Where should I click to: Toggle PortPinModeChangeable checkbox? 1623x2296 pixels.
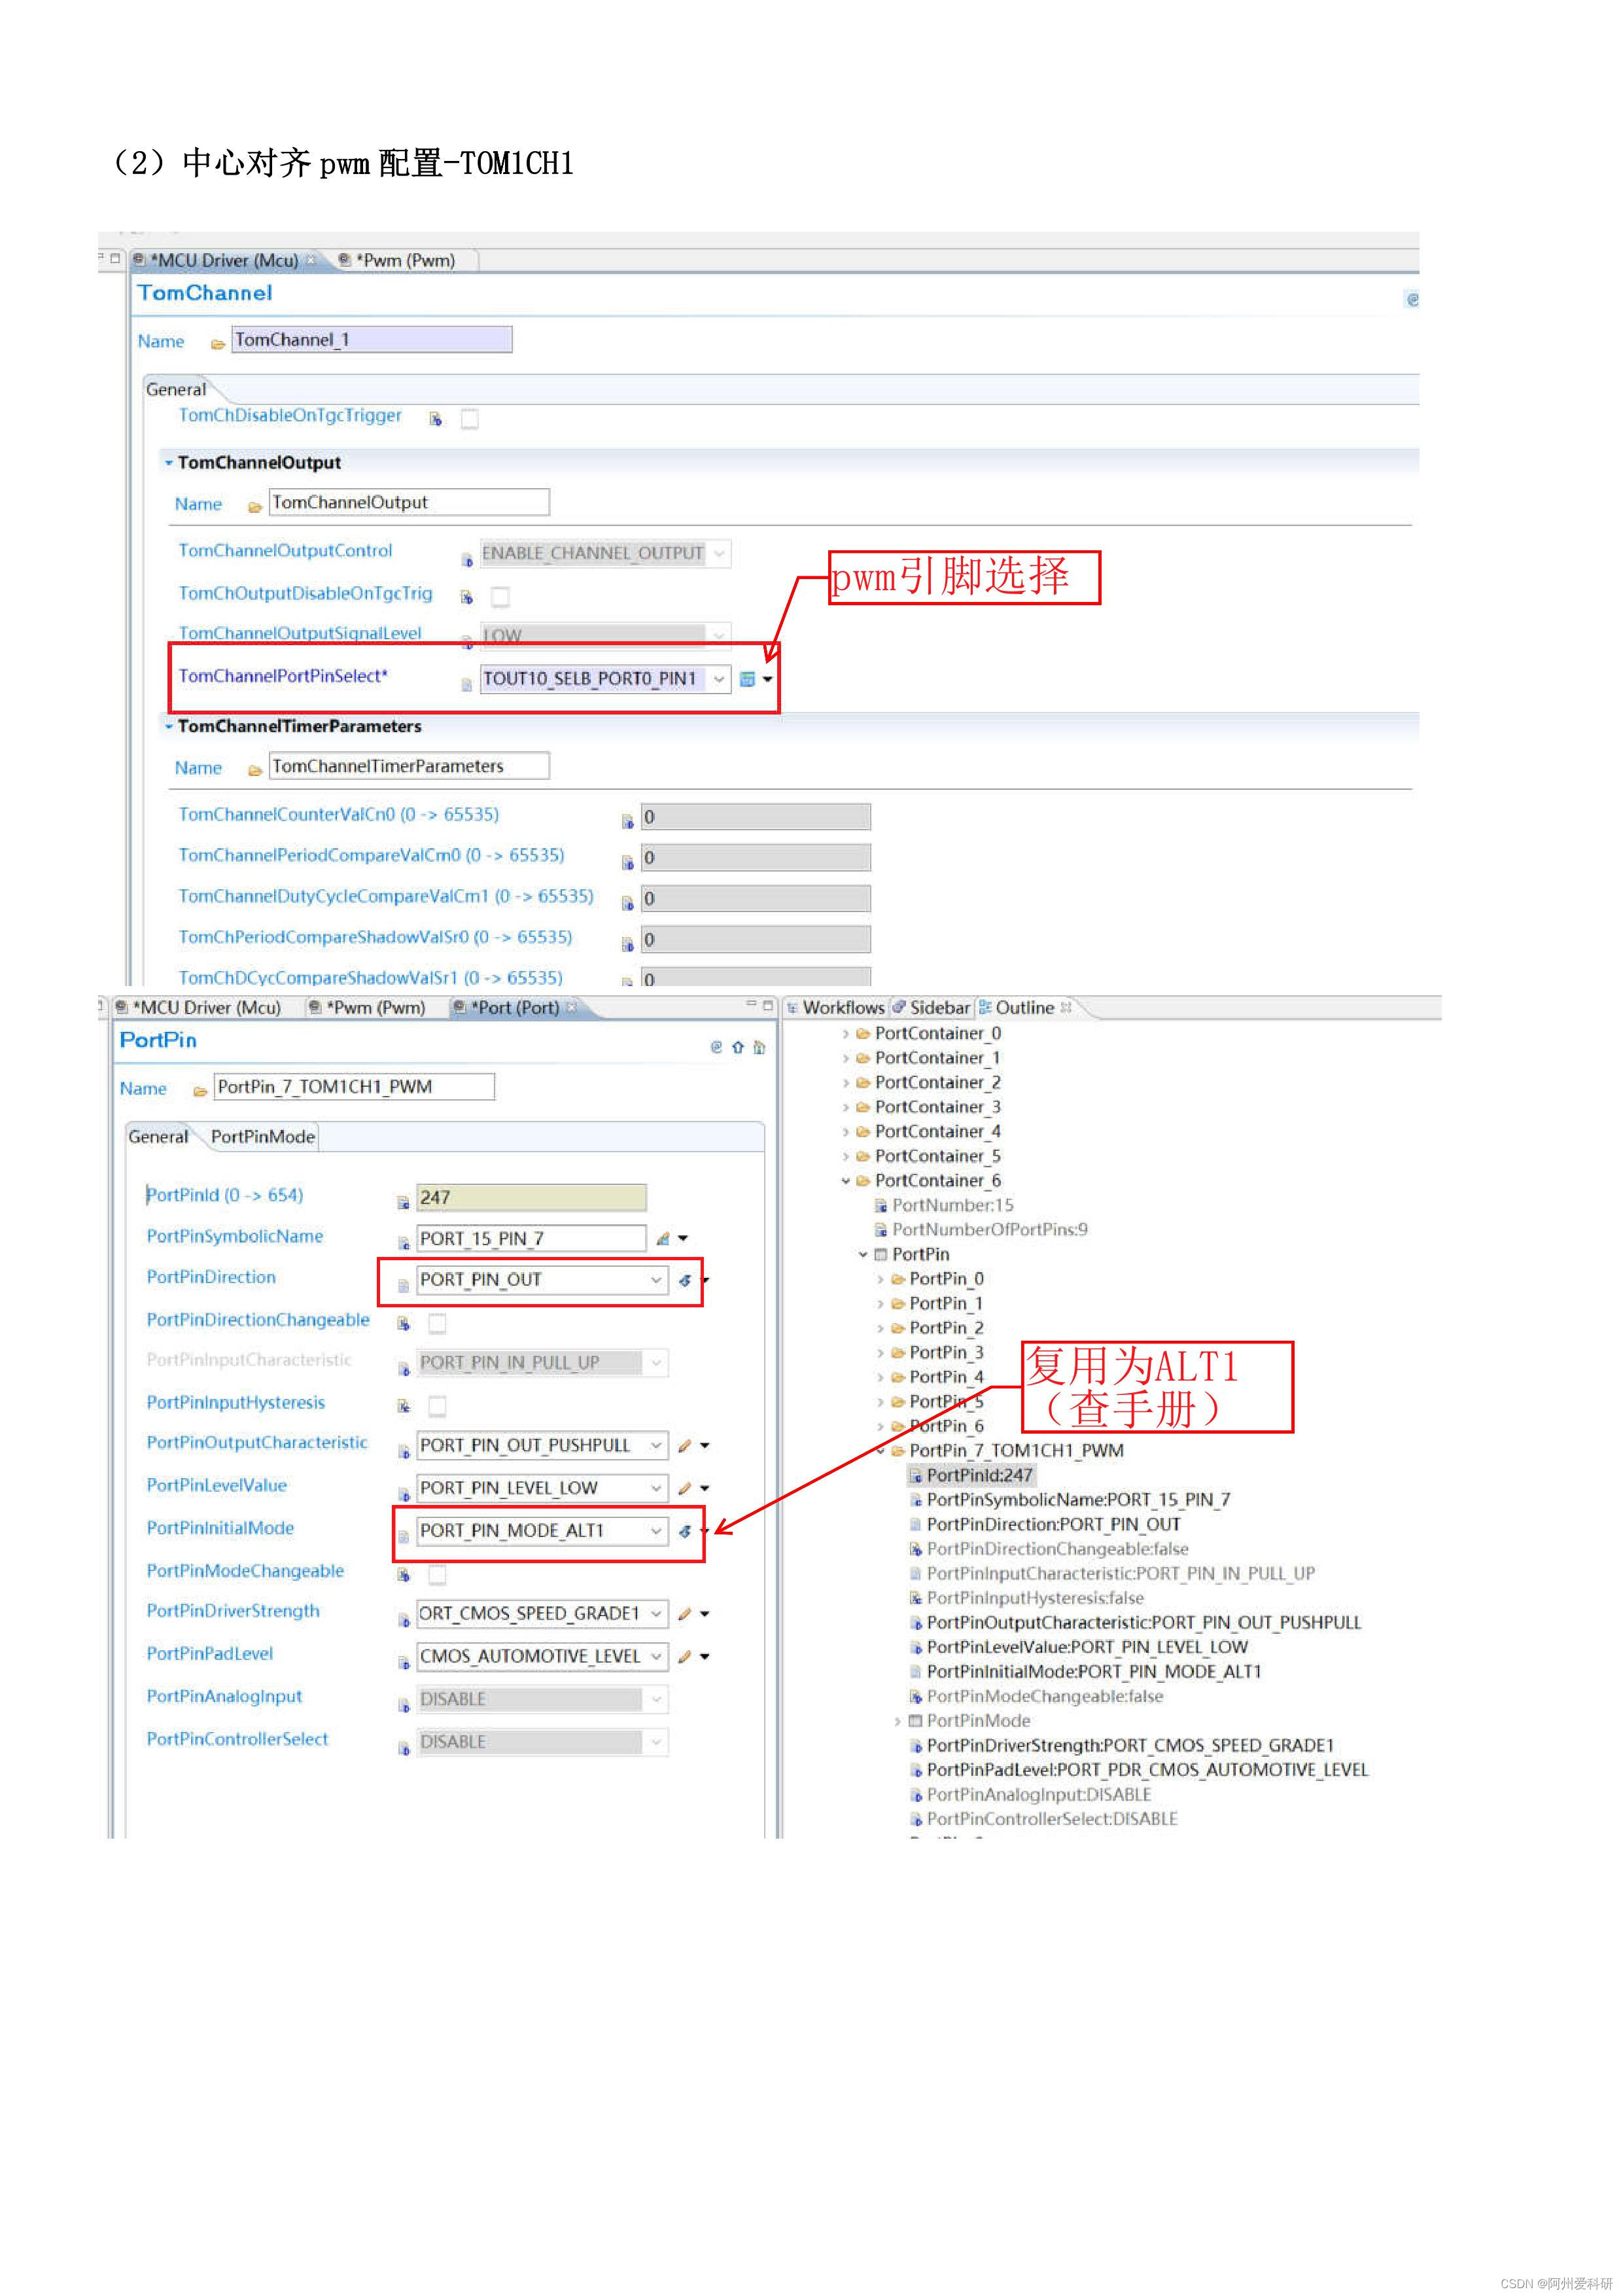437,1575
